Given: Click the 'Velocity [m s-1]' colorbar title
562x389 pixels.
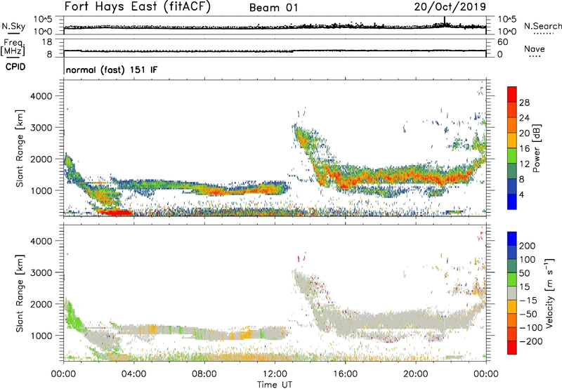Looking at the screenshot, I should pyautogui.click(x=549, y=293).
